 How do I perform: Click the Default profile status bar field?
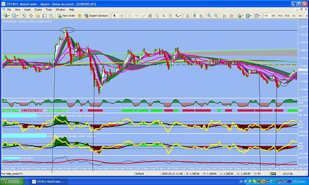pyautogui.click(x=147, y=174)
